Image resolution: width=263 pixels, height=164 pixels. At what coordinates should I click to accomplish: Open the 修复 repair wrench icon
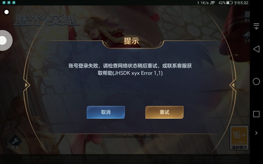pyautogui.click(x=15, y=142)
